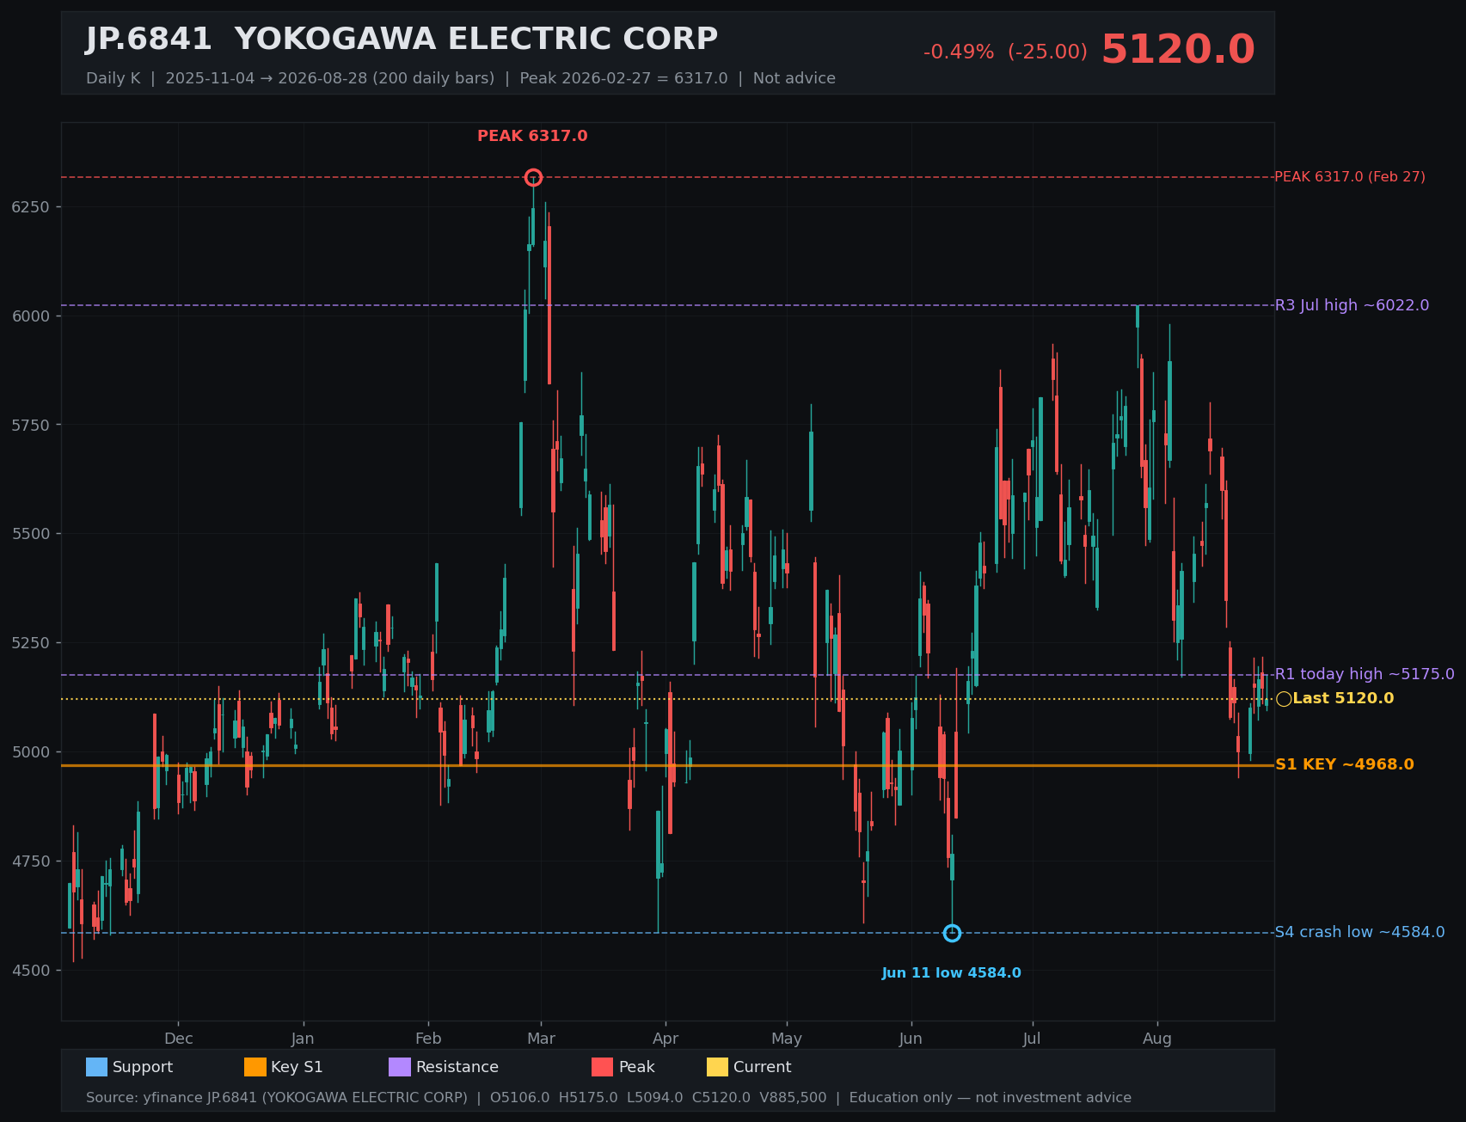Click the red peak circle marker on the chart
1466x1122 pixels.
(533, 177)
